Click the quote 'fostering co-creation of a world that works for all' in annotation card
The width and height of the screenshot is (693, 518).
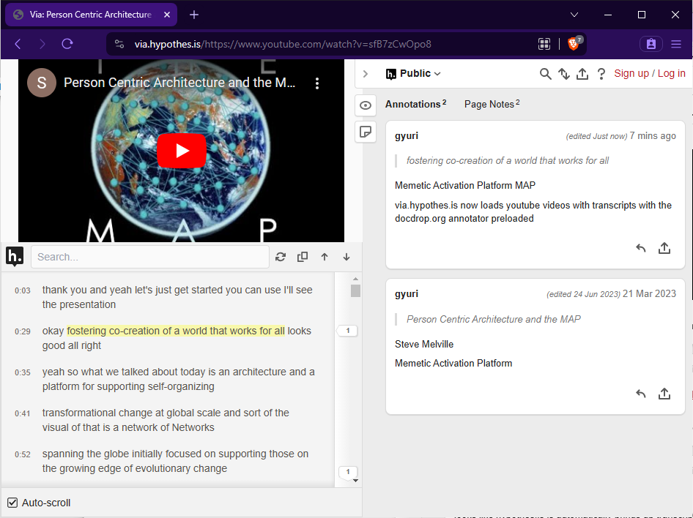click(508, 161)
